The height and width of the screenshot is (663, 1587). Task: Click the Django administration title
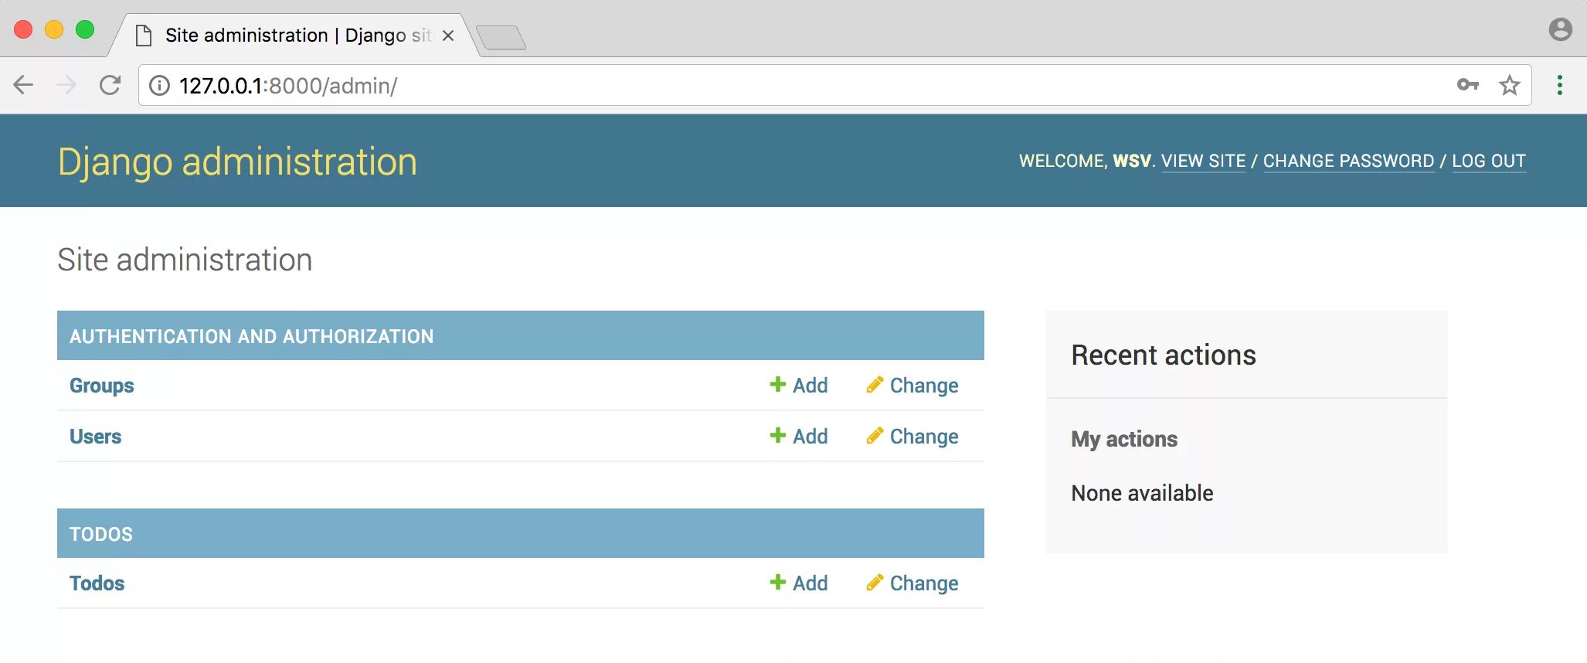coord(237,162)
